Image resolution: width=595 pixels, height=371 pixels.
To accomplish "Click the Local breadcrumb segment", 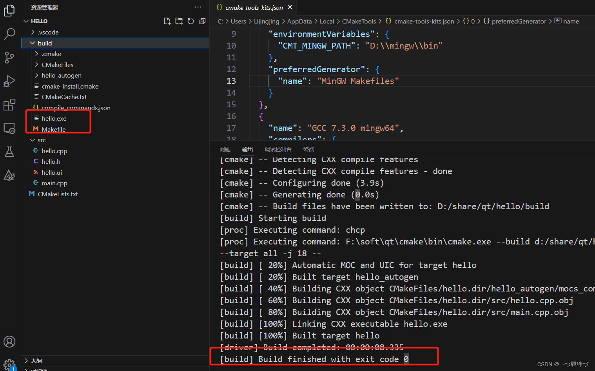I will pyautogui.click(x=327, y=21).
